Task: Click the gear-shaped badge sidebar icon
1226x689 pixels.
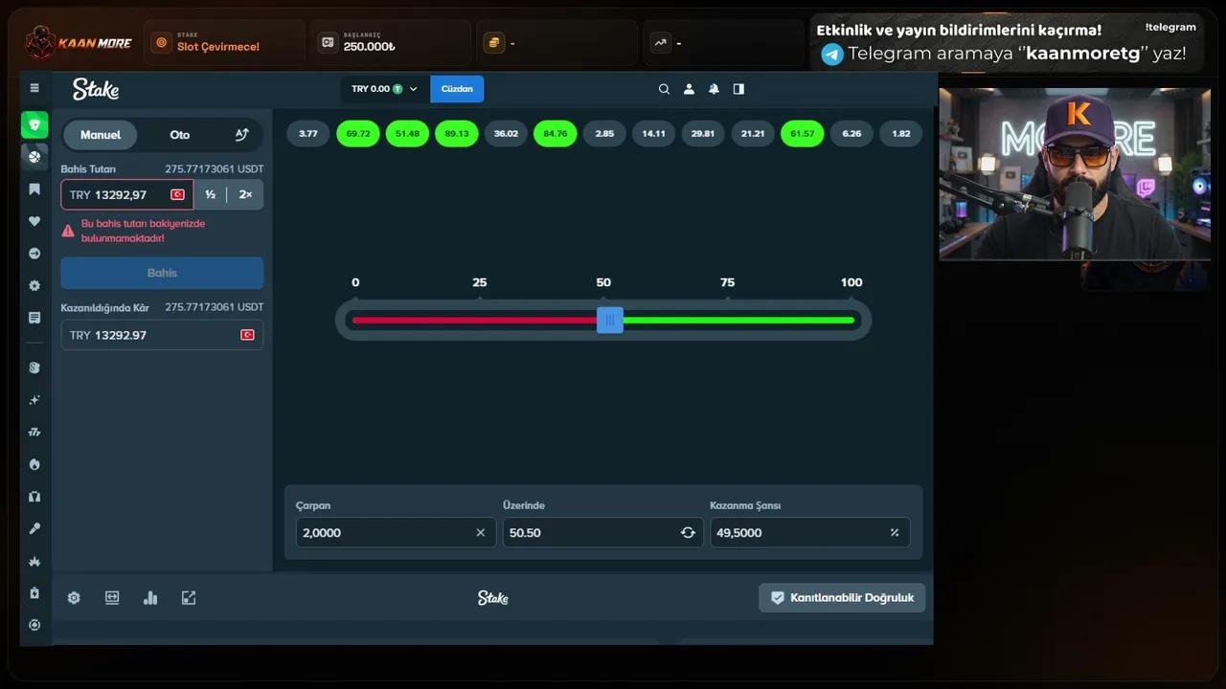Action: click(34, 285)
